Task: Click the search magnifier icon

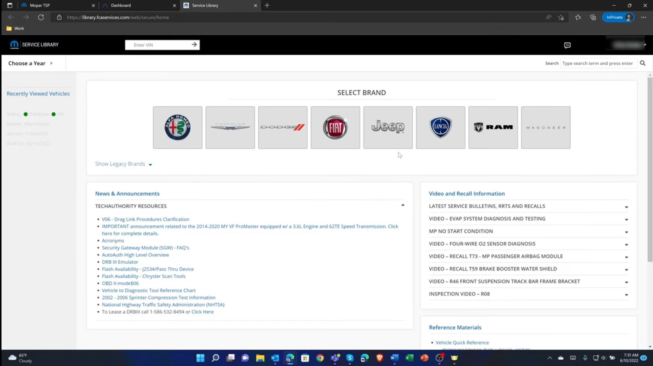Action: point(642,63)
